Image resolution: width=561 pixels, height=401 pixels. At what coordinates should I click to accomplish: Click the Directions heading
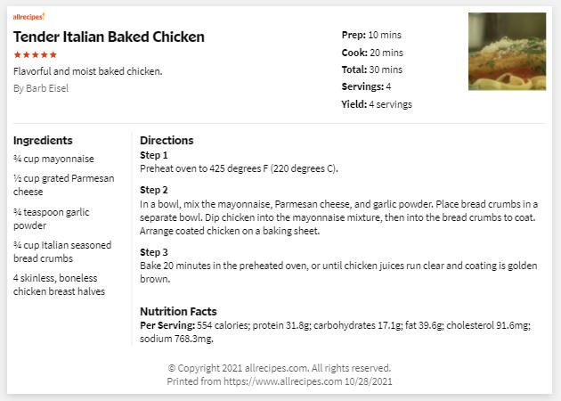(167, 141)
